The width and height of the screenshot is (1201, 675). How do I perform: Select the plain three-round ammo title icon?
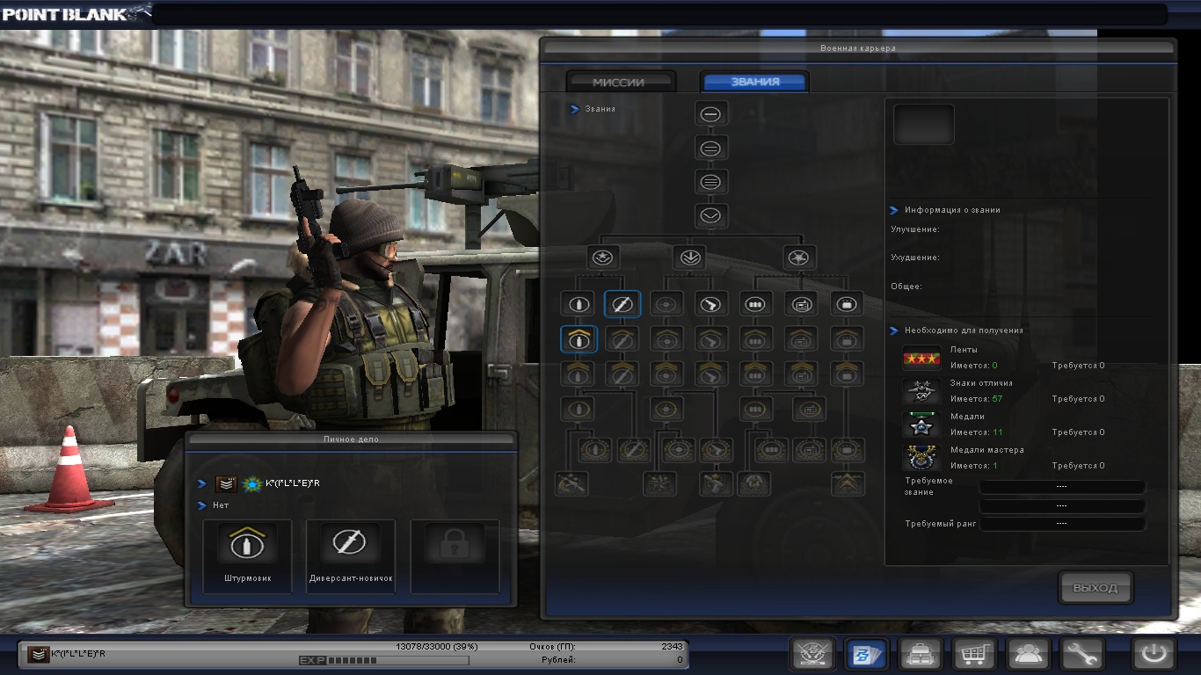tap(756, 304)
